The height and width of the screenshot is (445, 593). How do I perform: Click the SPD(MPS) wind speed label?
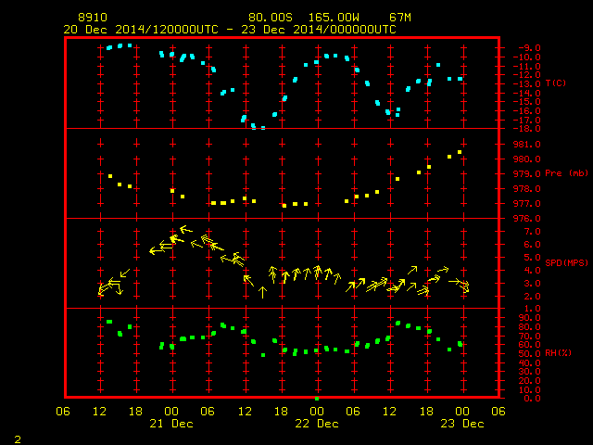566,262
